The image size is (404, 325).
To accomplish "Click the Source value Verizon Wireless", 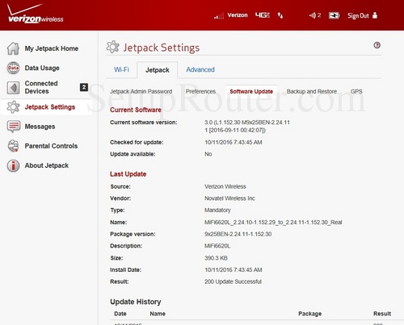I will point(225,186).
